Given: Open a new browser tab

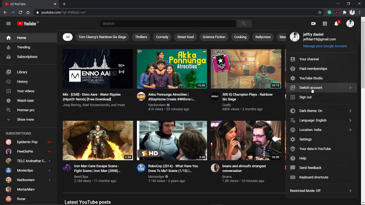Looking at the screenshot, I should tap(64, 4).
